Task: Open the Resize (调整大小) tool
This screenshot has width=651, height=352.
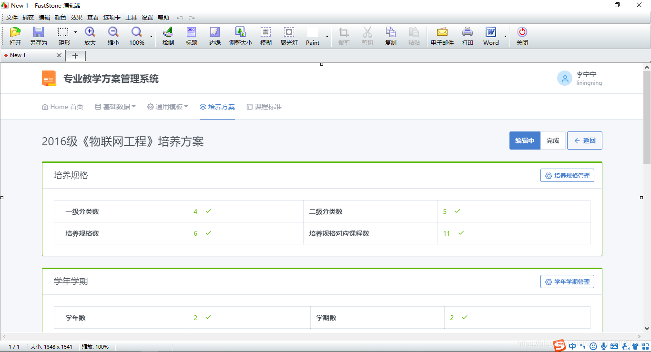Action: point(241,36)
